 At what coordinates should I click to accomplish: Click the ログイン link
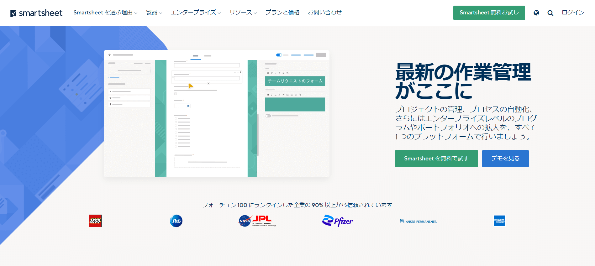(x=573, y=13)
